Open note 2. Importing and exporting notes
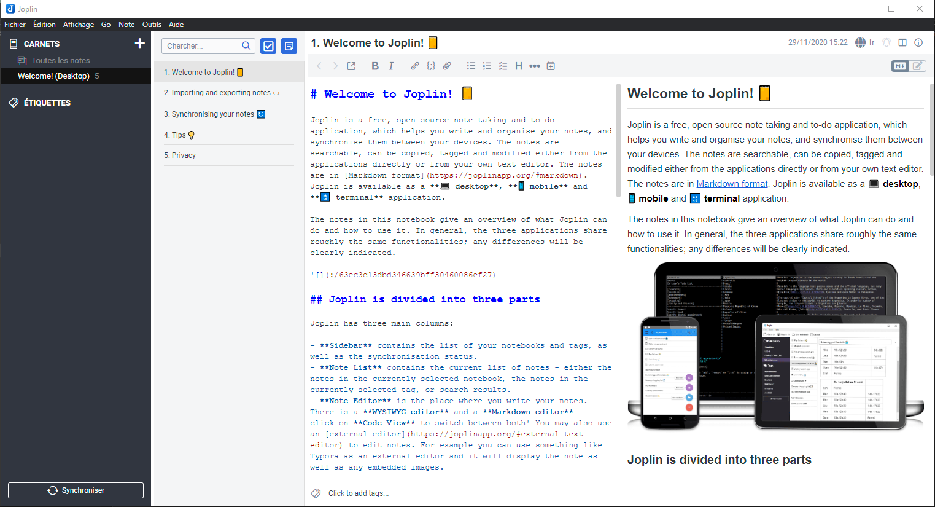The image size is (935, 507). click(x=229, y=93)
